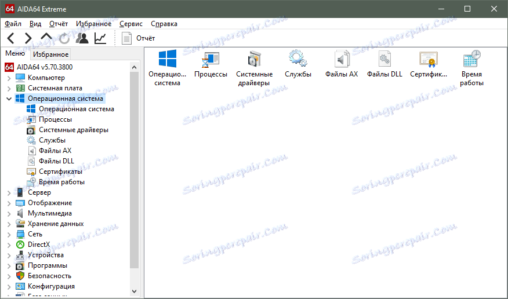Open the Вид menu
Screen dimensions: 508x299
(35, 24)
